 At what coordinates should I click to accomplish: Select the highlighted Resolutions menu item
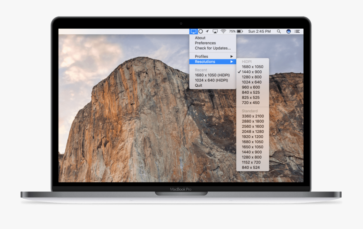(213, 61)
